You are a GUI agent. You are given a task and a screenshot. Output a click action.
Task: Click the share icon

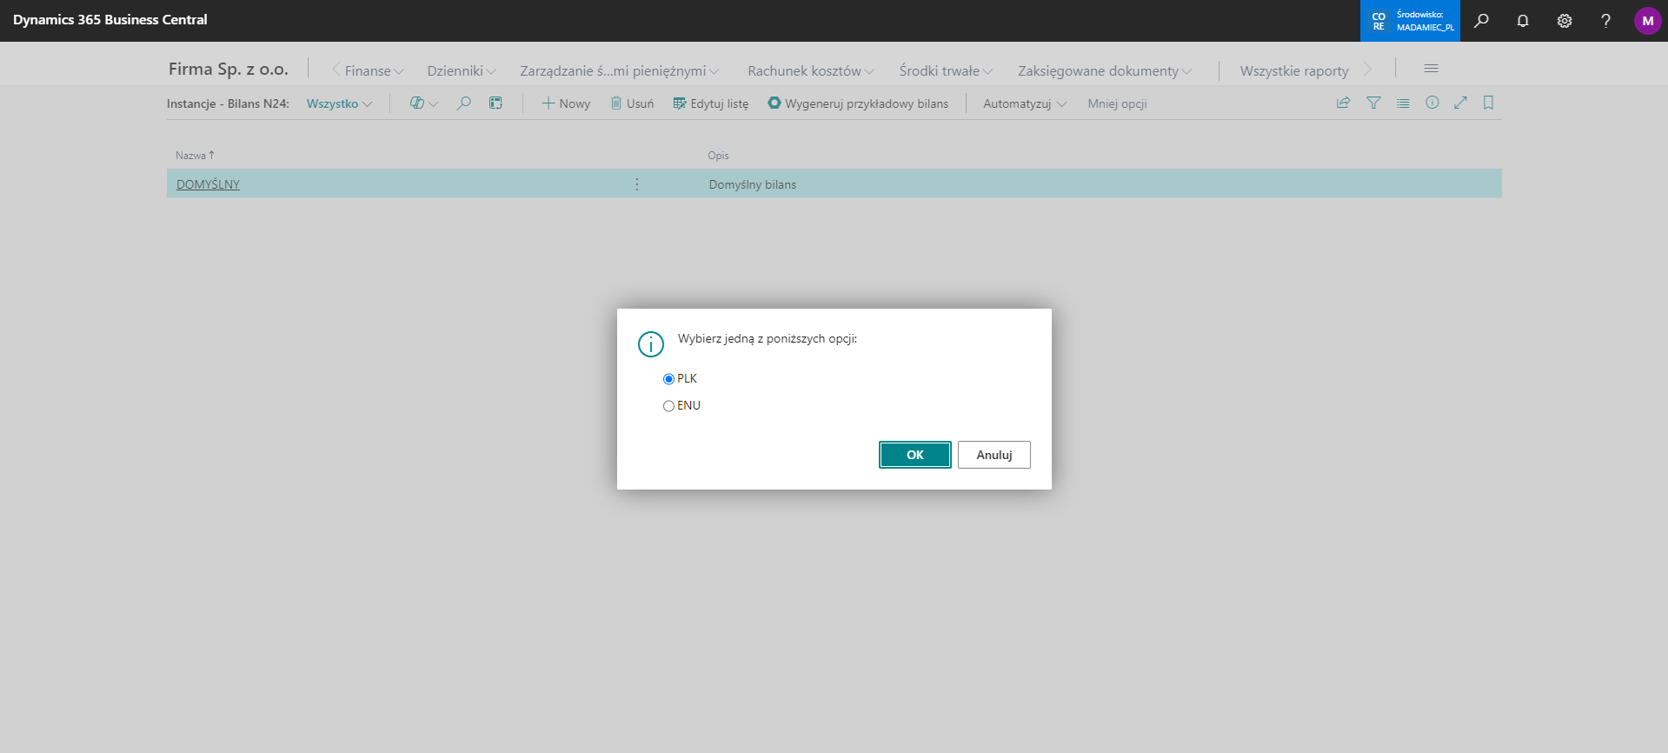tap(1343, 103)
